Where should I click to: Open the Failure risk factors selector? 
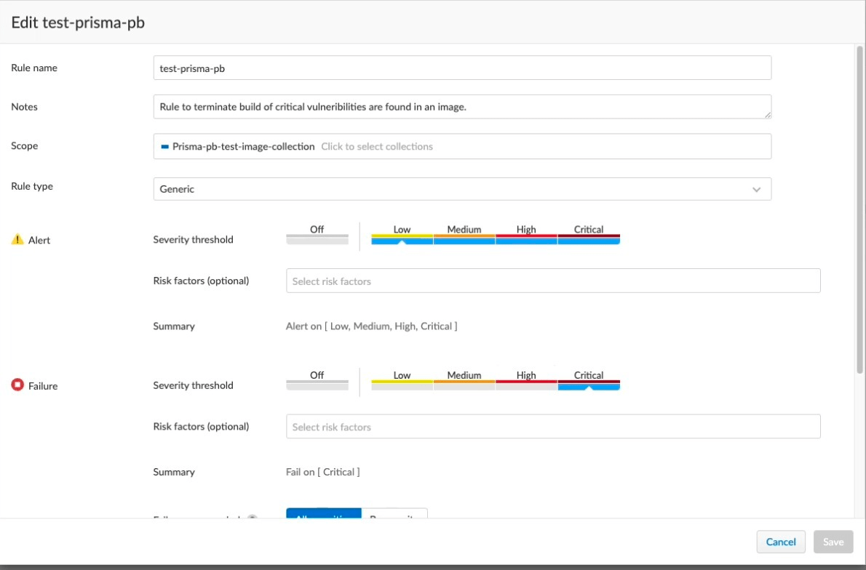click(553, 427)
